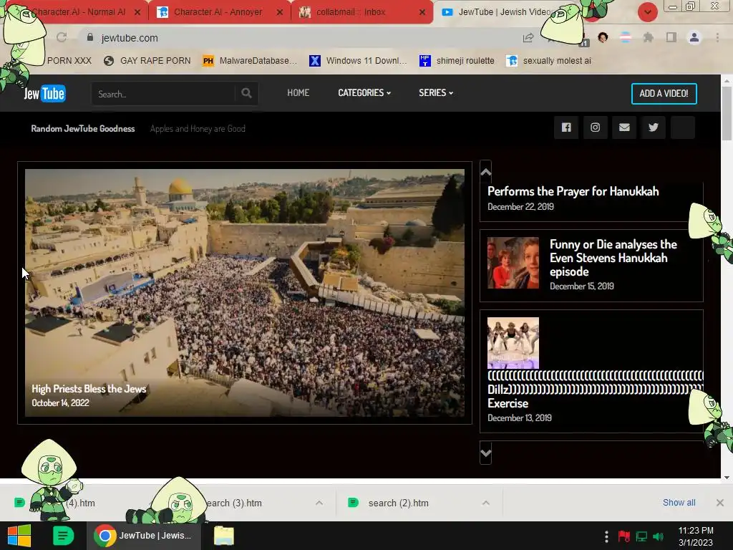
Task: Click the website search input field
Action: coord(164,94)
